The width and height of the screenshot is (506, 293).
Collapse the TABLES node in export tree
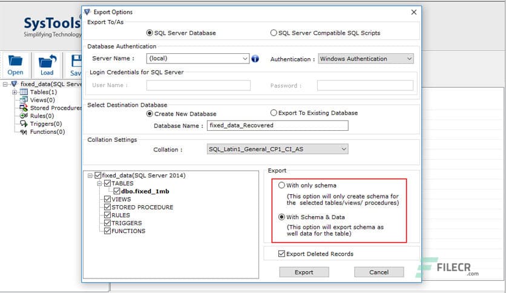[x=100, y=183]
